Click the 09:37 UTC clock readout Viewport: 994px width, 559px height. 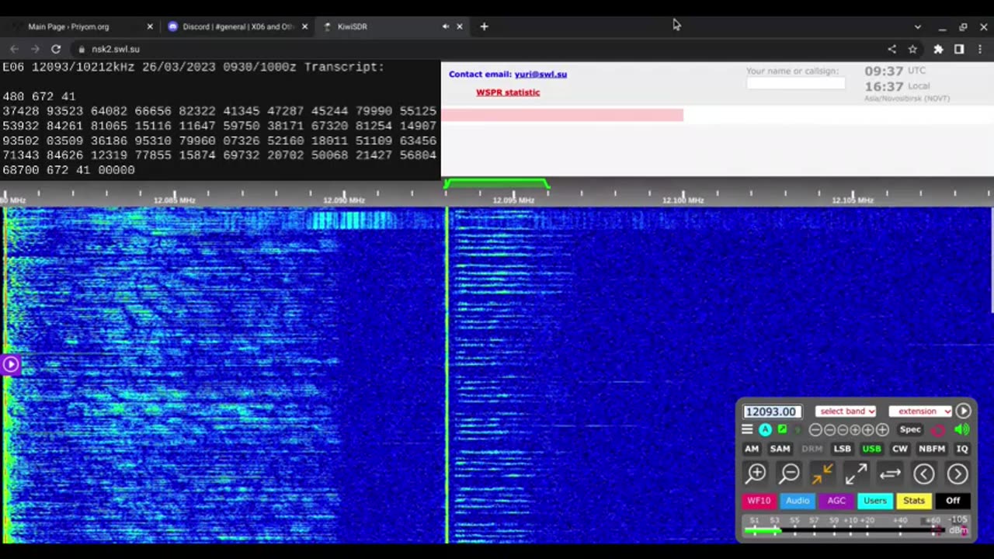[884, 71]
